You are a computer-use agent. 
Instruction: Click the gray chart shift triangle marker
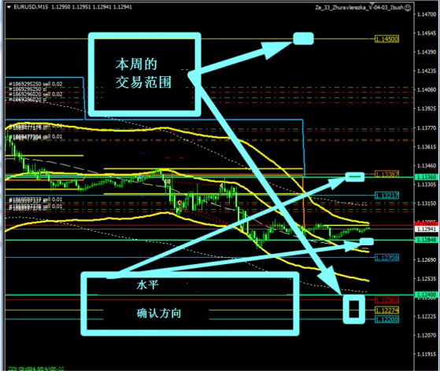click(373, 5)
